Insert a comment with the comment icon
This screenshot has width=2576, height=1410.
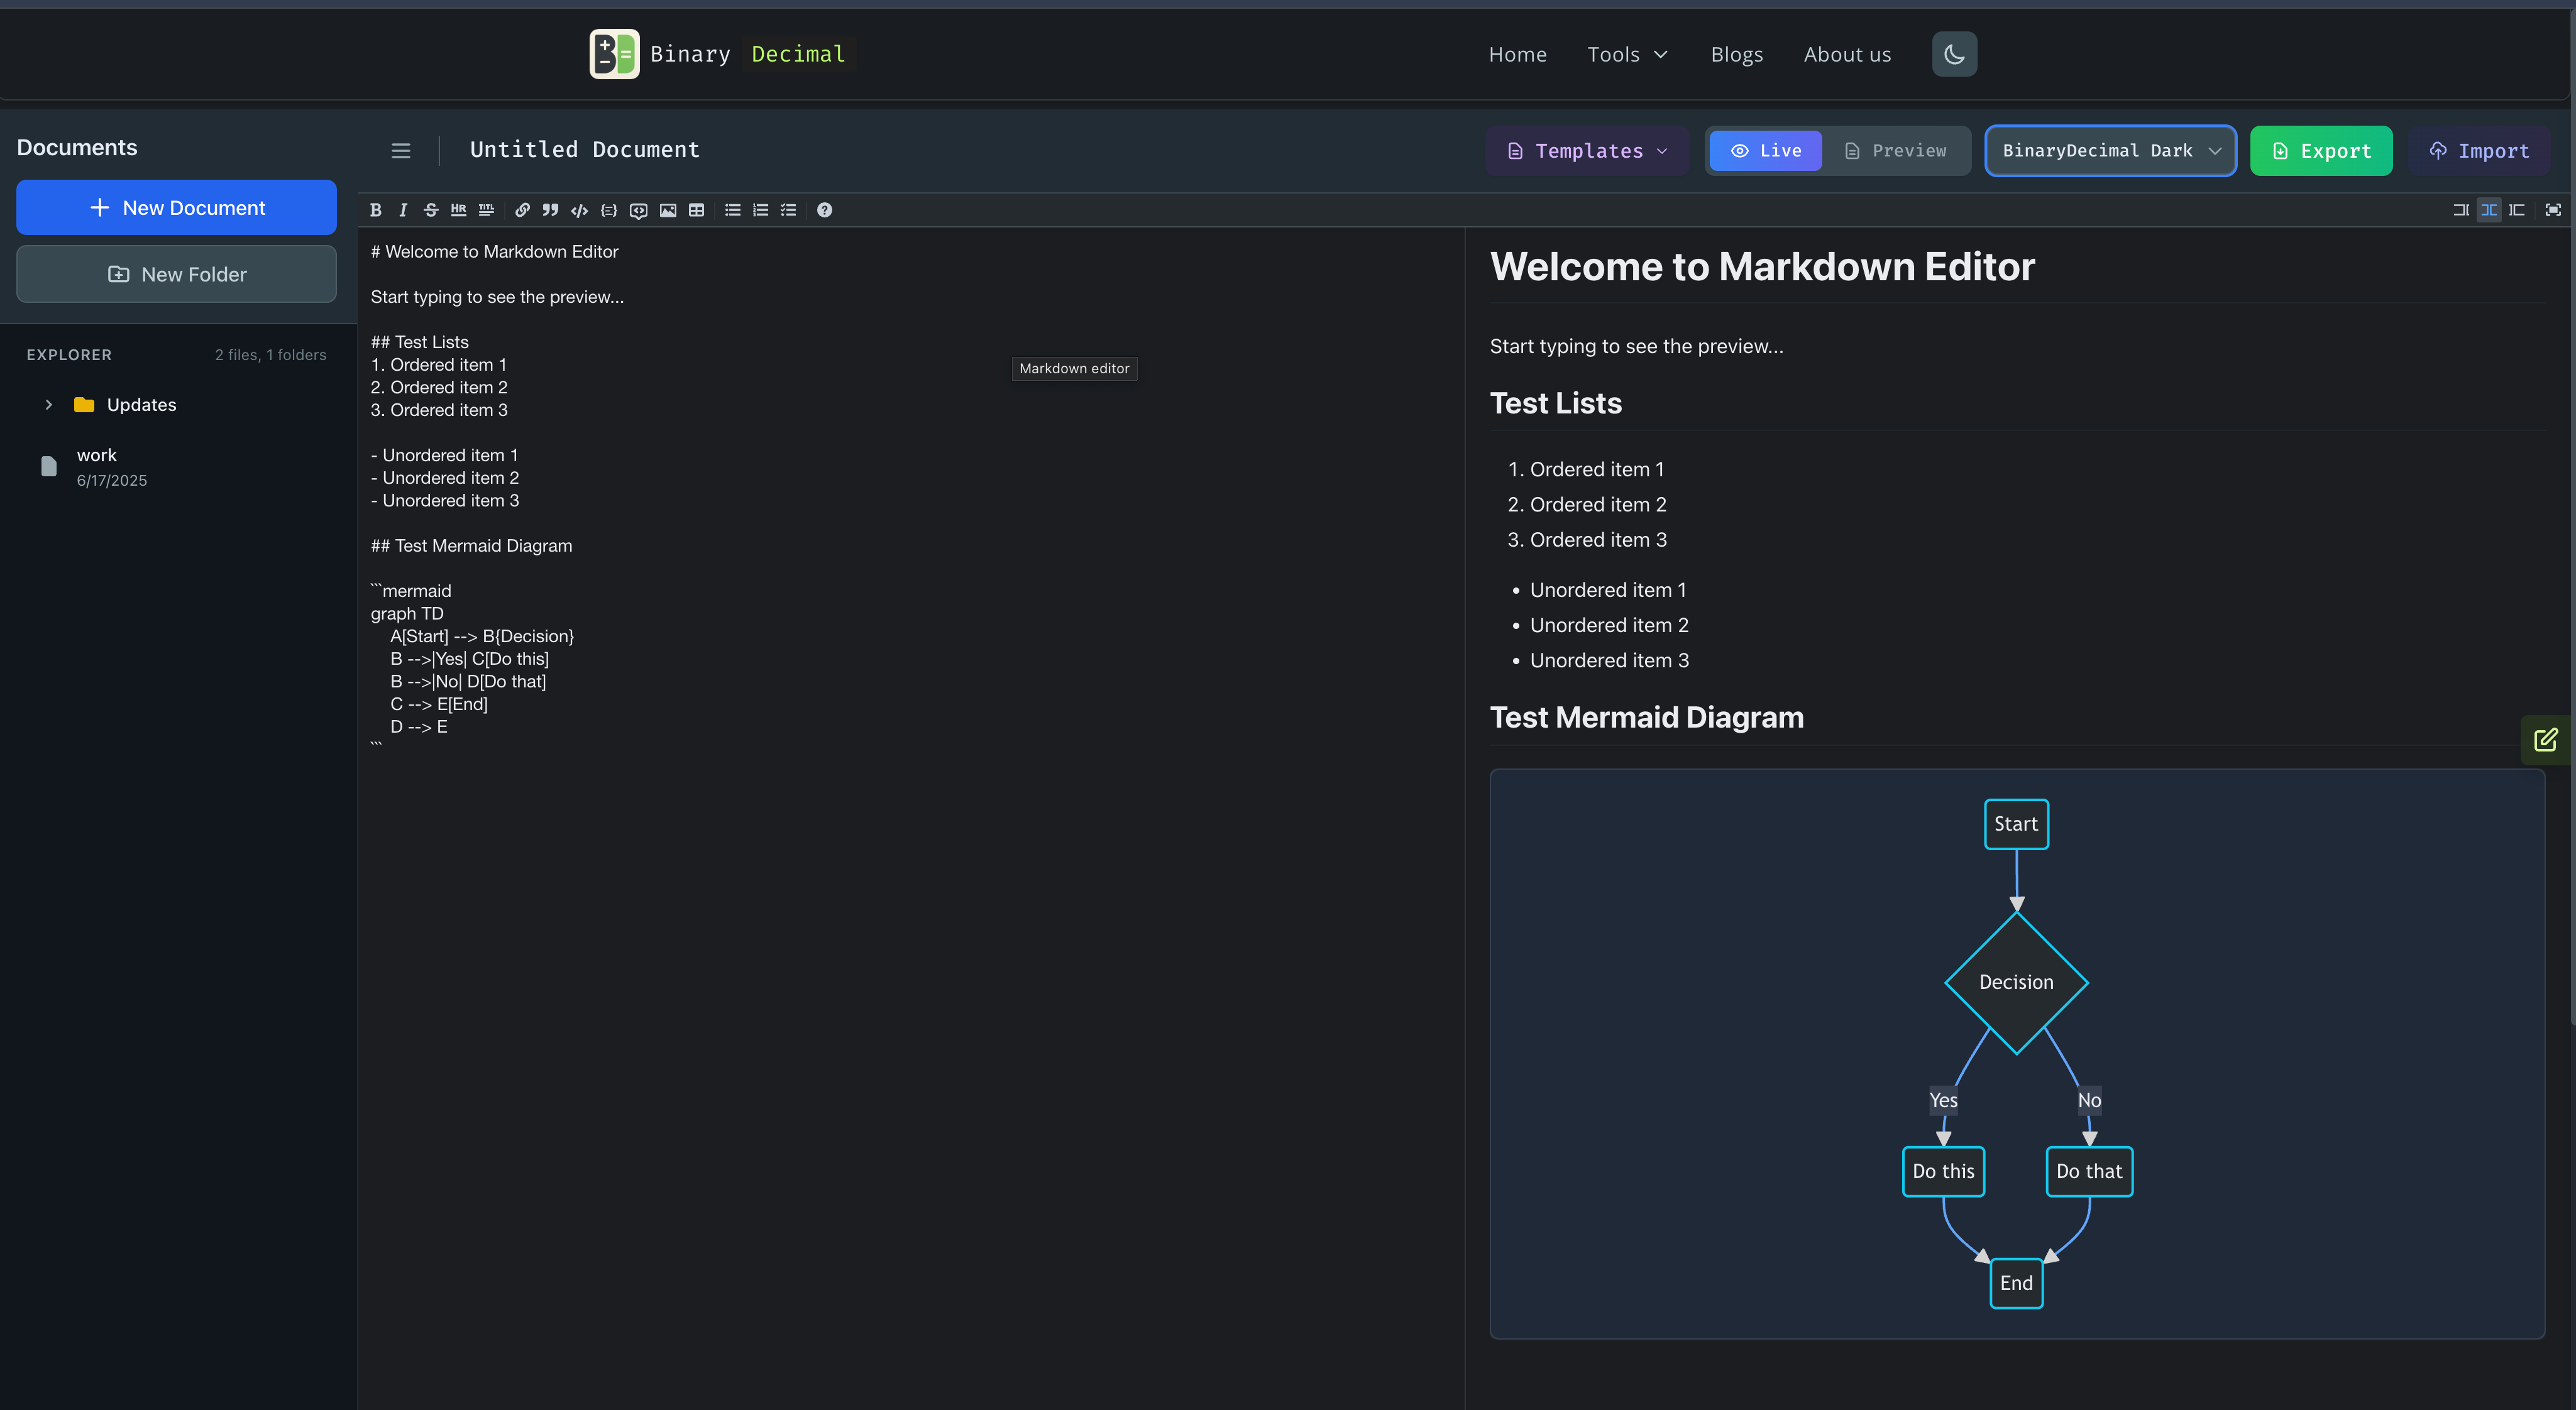(x=638, y=210)
